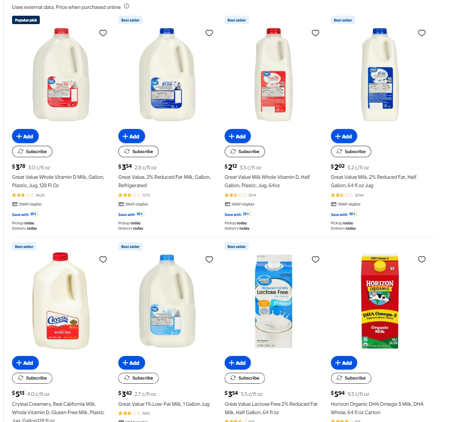Tap heart icon on 2% half gallon
Screen dimensions: 453x422
[422, 33]
